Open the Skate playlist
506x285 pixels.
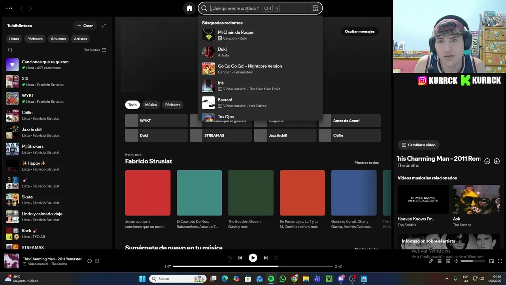57,199
